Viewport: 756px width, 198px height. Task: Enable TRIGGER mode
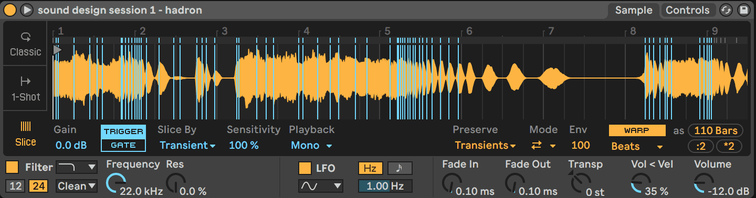pos(123,132)
